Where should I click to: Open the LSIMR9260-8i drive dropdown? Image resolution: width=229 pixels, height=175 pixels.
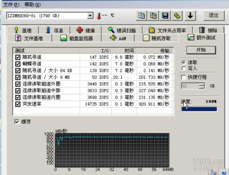(x=90, y=16)
